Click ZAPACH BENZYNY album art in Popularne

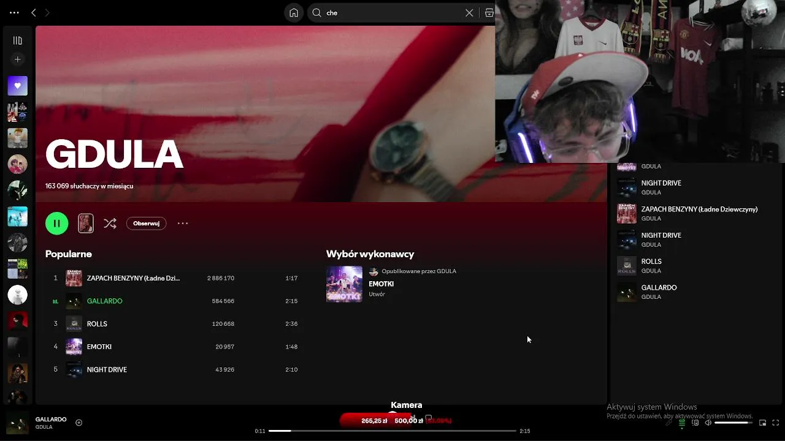click(74, 278)
